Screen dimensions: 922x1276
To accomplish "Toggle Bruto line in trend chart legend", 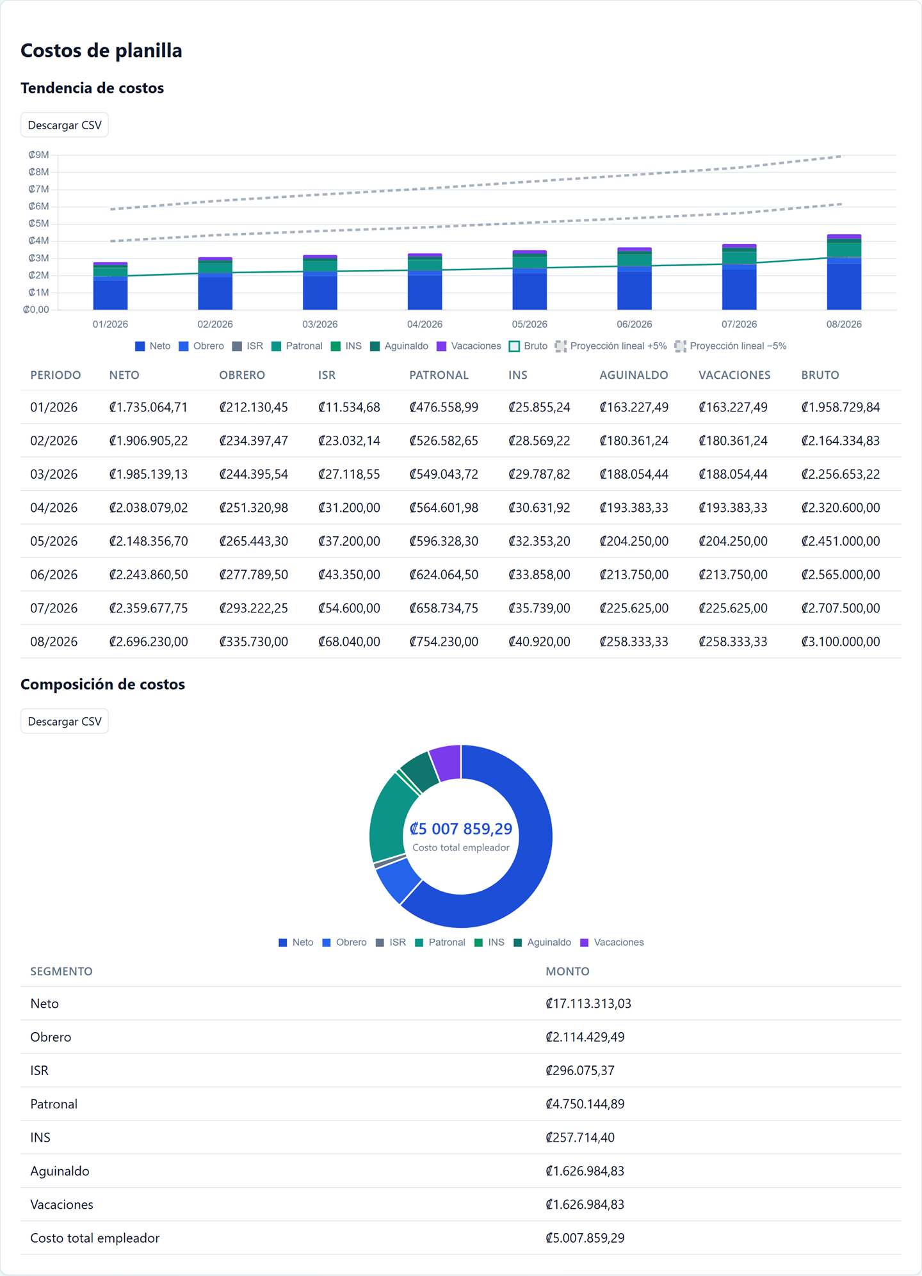I will [x=528, y=346].
